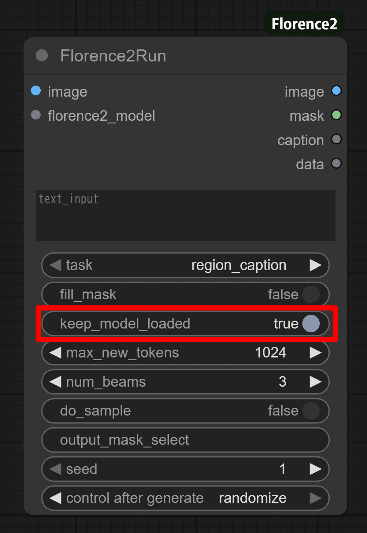Image resolution: width=367 pixels, height=533 pixels.
Task: Click the florence2_model input socket
Action: click(36, 115)
